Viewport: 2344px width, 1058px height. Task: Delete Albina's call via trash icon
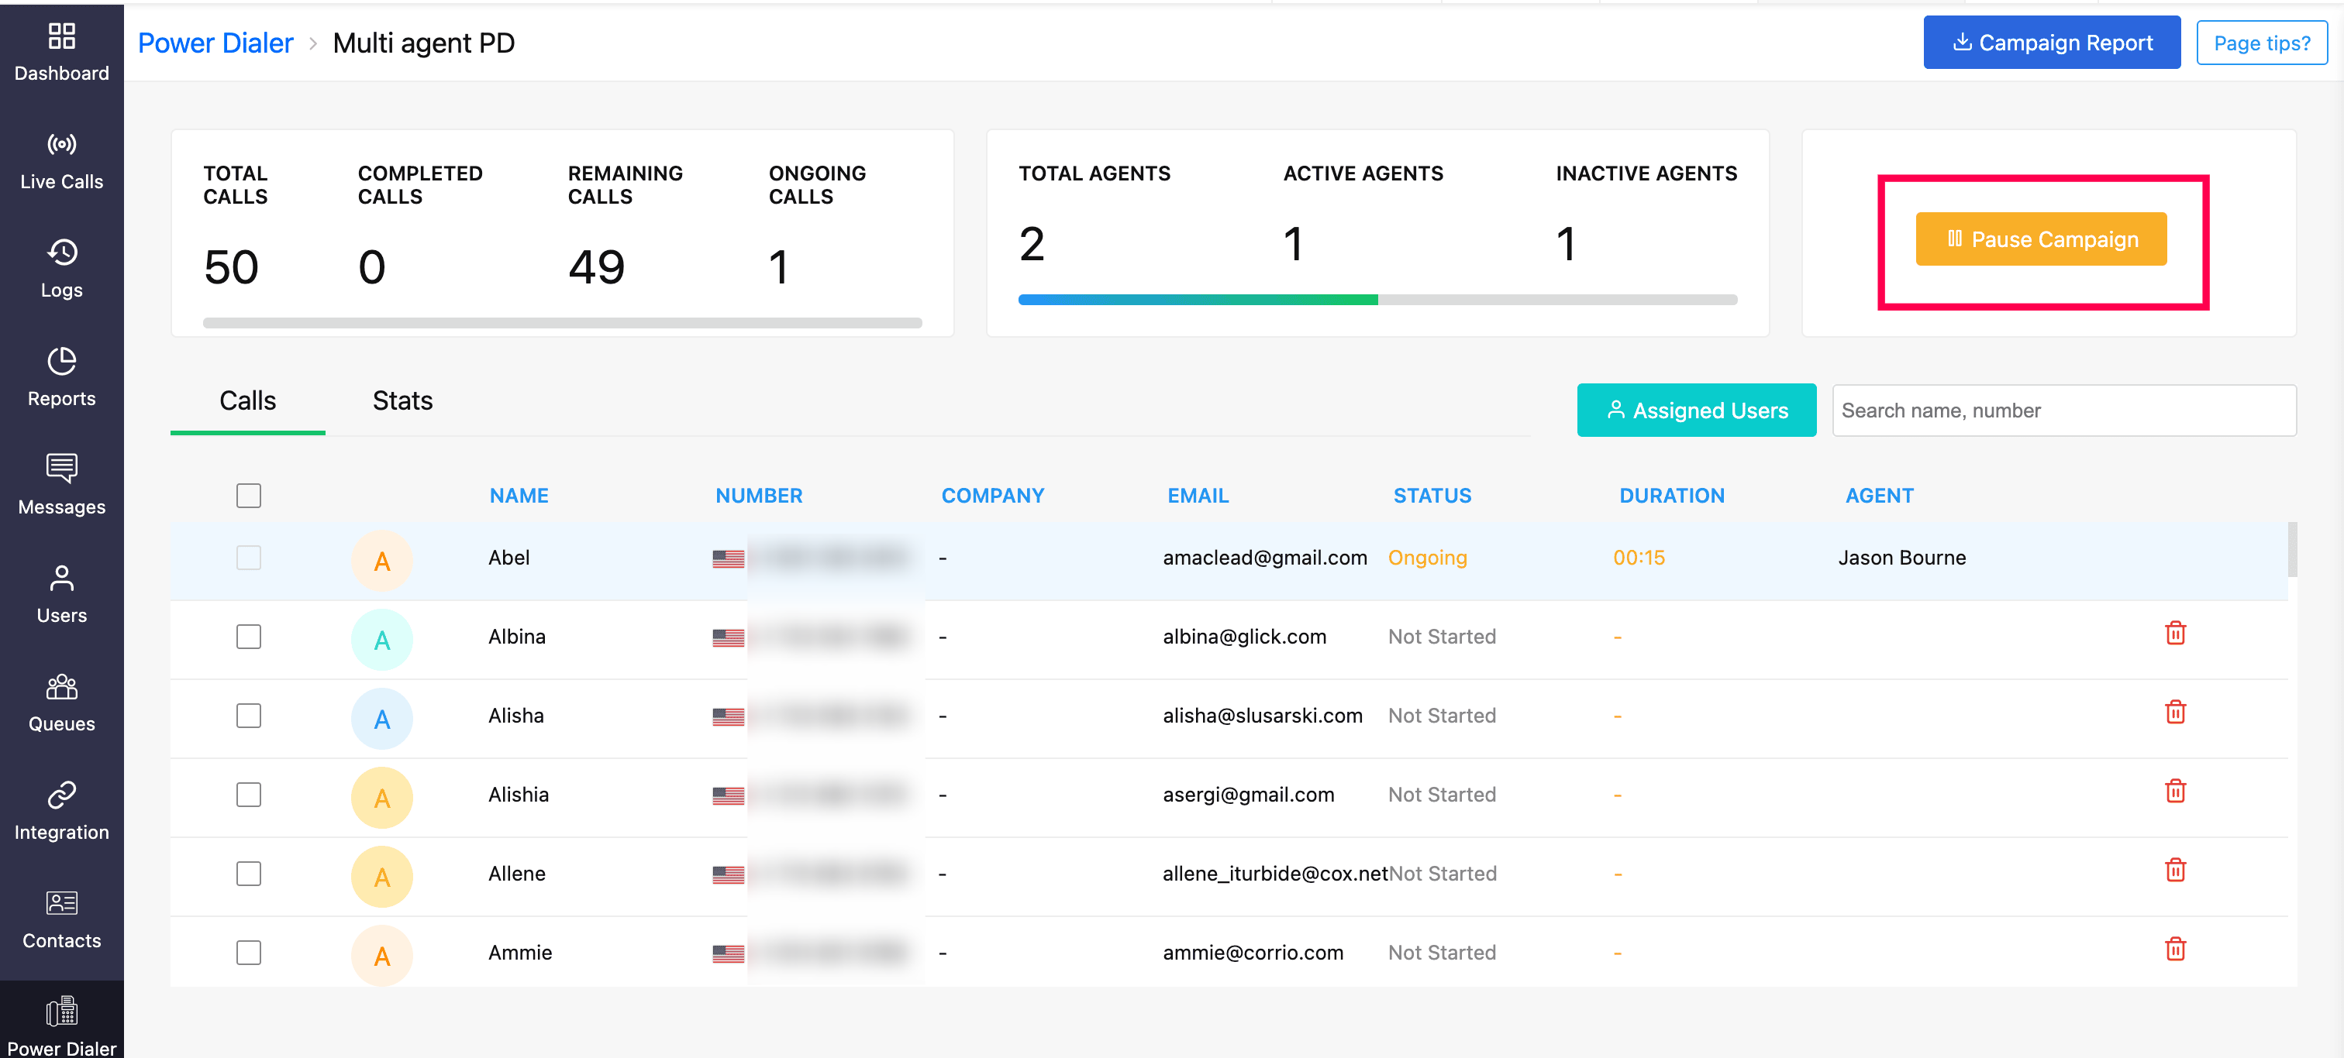[2175, 634]
